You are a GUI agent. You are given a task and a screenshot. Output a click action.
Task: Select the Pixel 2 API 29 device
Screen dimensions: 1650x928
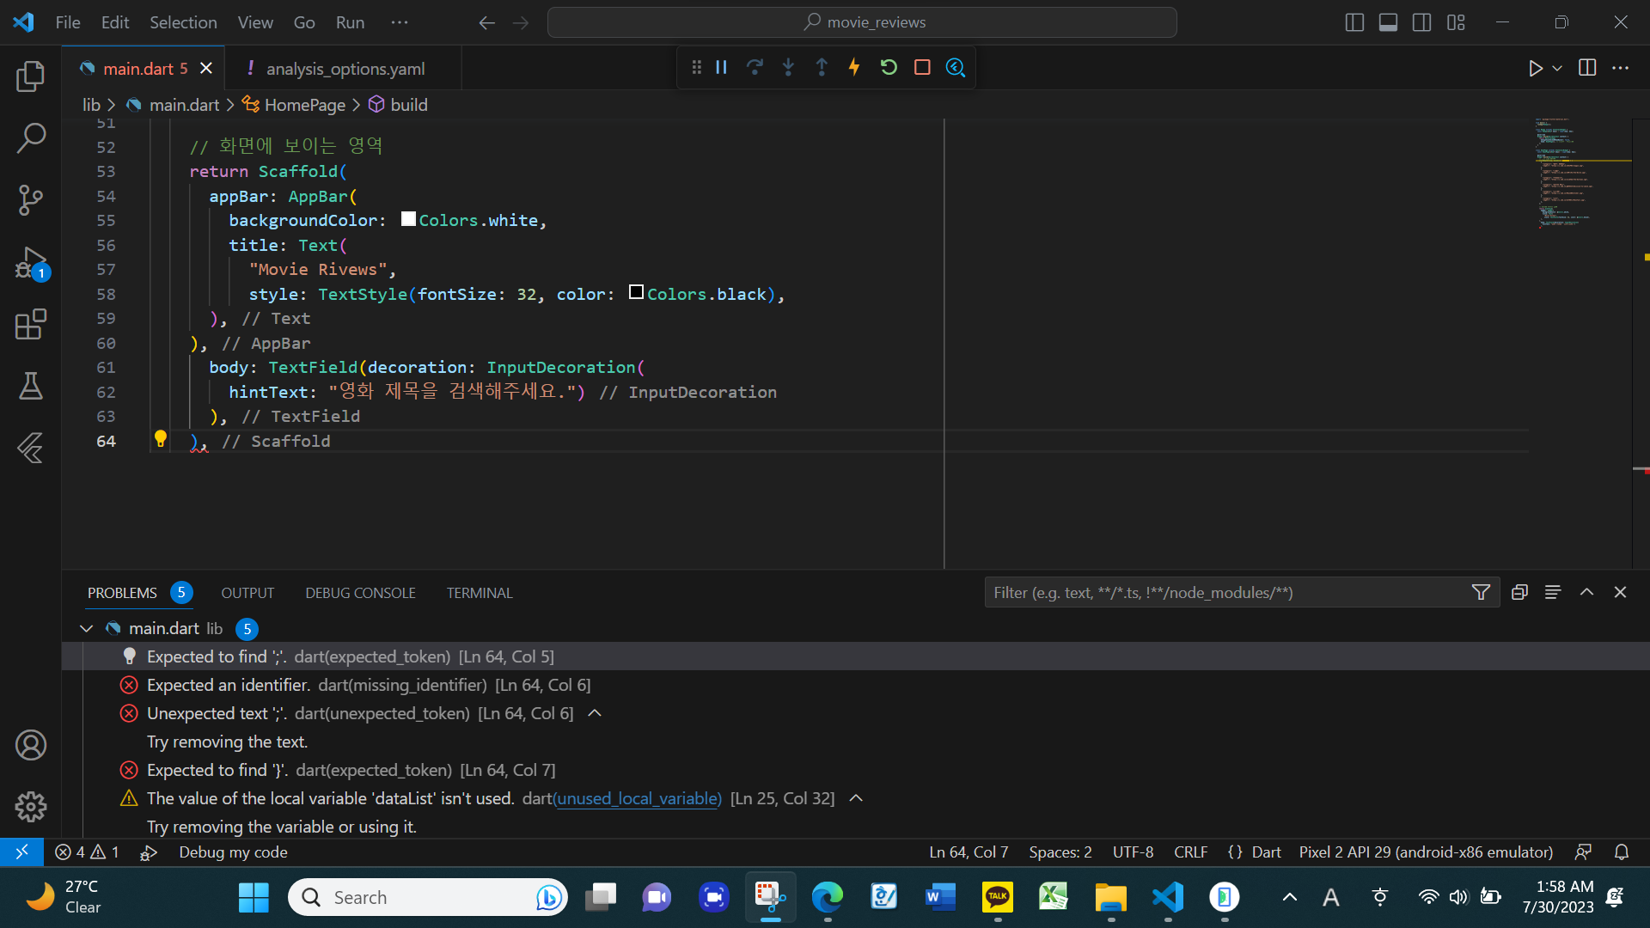point(1426,852)
